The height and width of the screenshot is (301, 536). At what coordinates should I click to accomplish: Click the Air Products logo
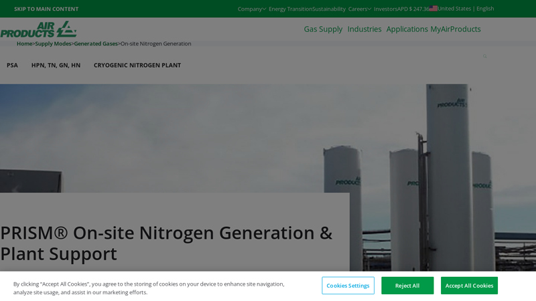pyautogui.click(x=38, y=29)
